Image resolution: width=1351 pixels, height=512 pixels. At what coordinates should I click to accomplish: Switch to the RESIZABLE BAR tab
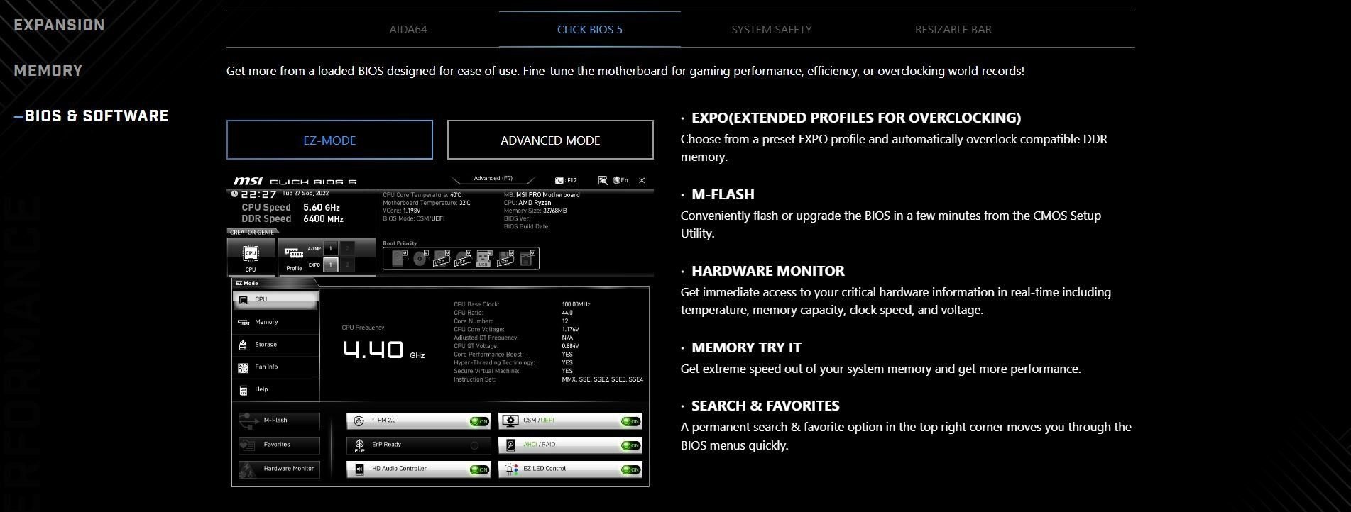953,30
